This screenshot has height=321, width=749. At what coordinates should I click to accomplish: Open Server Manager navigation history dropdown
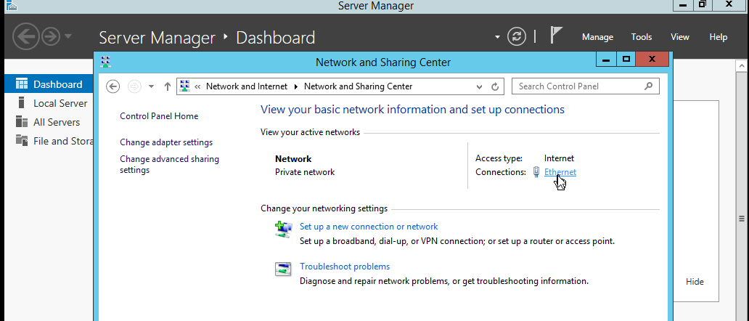point(67,36)
